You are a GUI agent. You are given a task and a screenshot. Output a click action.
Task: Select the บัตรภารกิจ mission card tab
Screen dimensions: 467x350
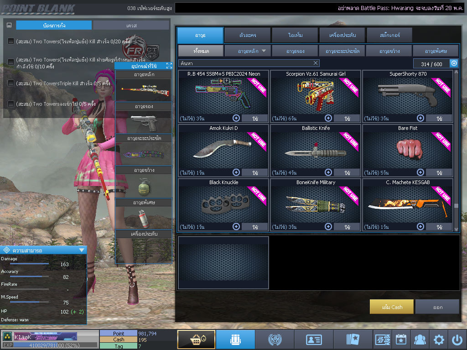click(x=54, y=26)
